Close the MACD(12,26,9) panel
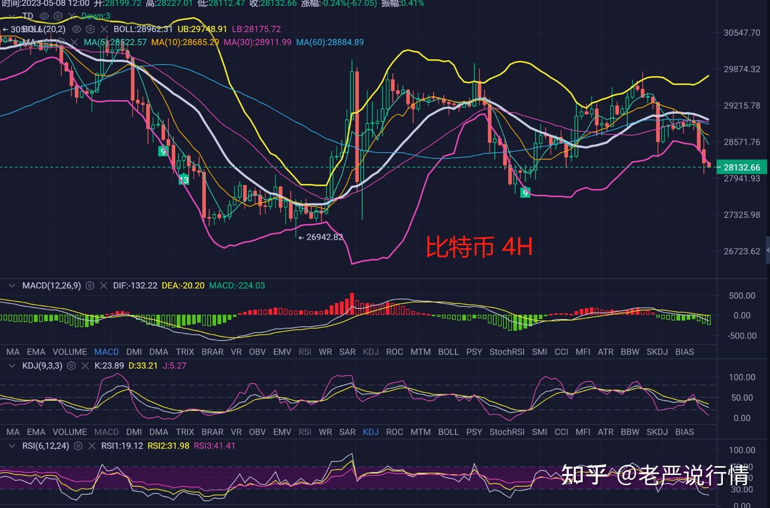Image resolution: width=770 pixels, height=508 pixels. [x=103, y=286]
